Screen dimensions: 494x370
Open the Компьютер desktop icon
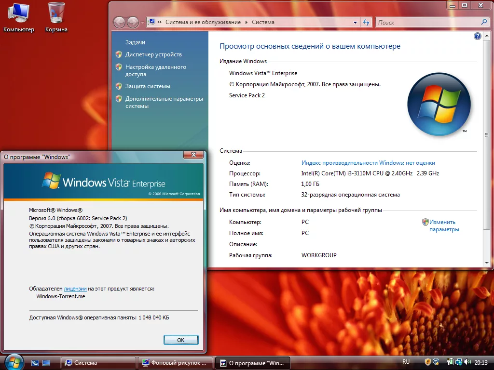click(19, 17)
